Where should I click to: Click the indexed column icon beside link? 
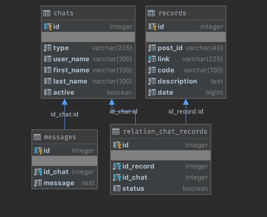(x=152, y=59)
